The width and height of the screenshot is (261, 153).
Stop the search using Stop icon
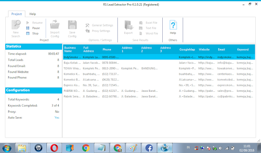(x=28, y=33)
